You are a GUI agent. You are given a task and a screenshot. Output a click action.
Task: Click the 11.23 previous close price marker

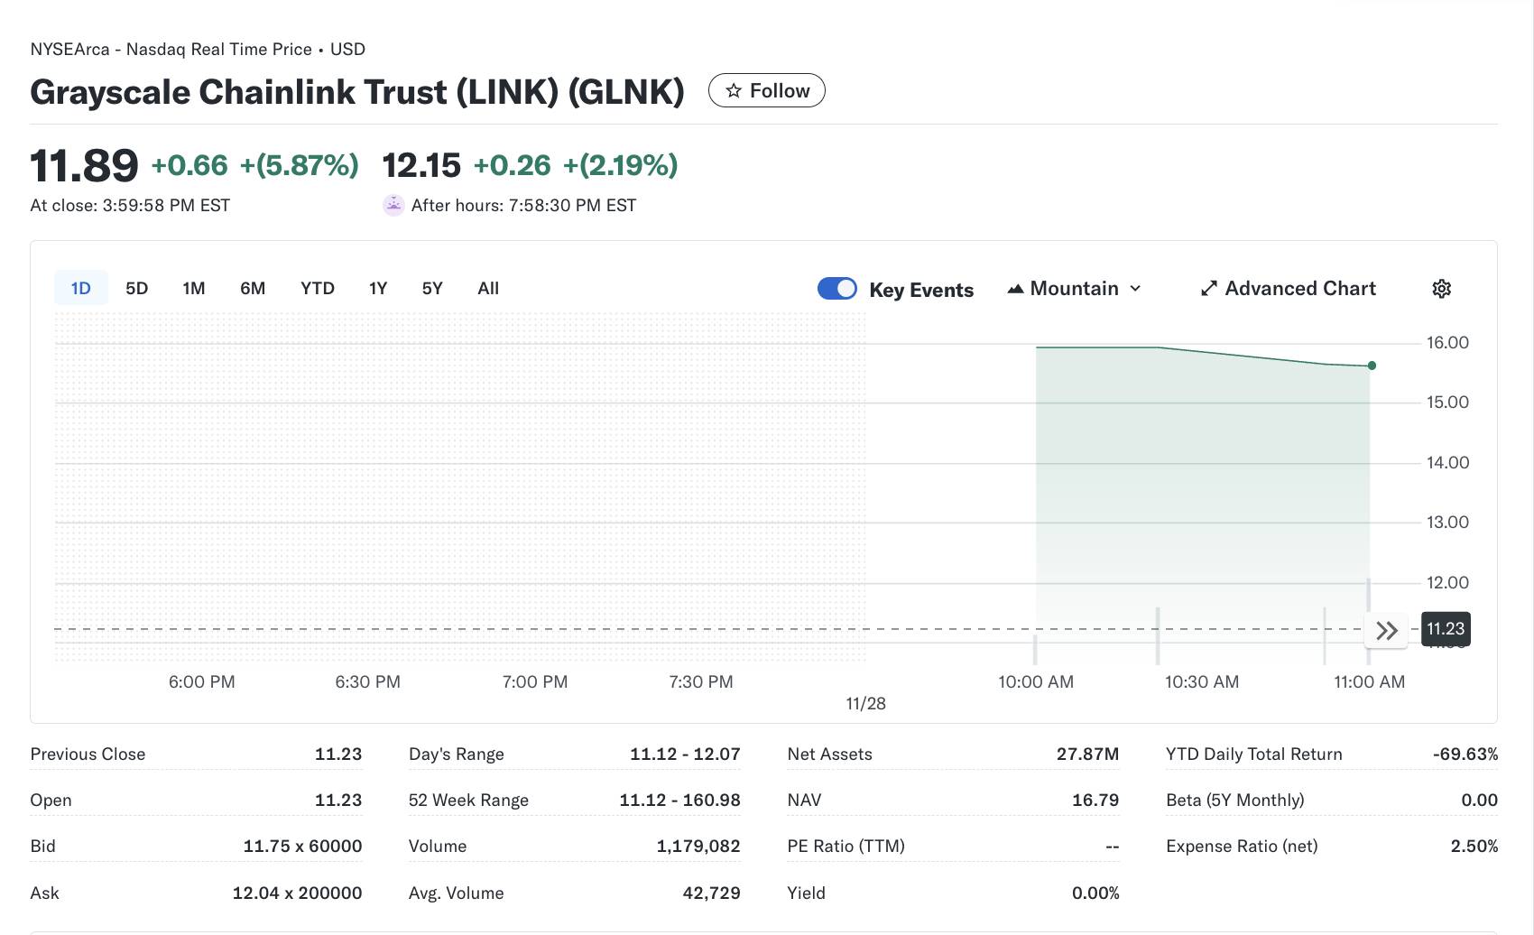[1446, 629]
